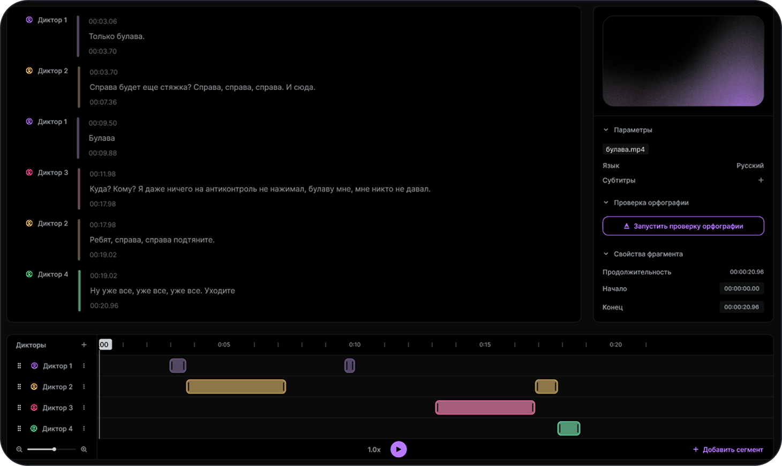Image resolution: width=782 pixels, height=466 pixels.
Task: Open the three-dot menu for Диктор 2 track
Action: (x=84, y=387)
